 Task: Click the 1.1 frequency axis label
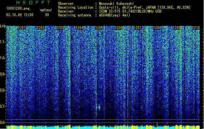click(x=3, y=42)
